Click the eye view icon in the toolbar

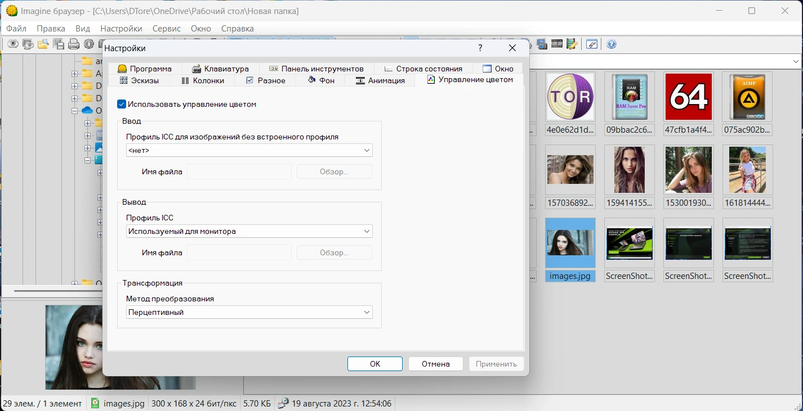[12, 44]
